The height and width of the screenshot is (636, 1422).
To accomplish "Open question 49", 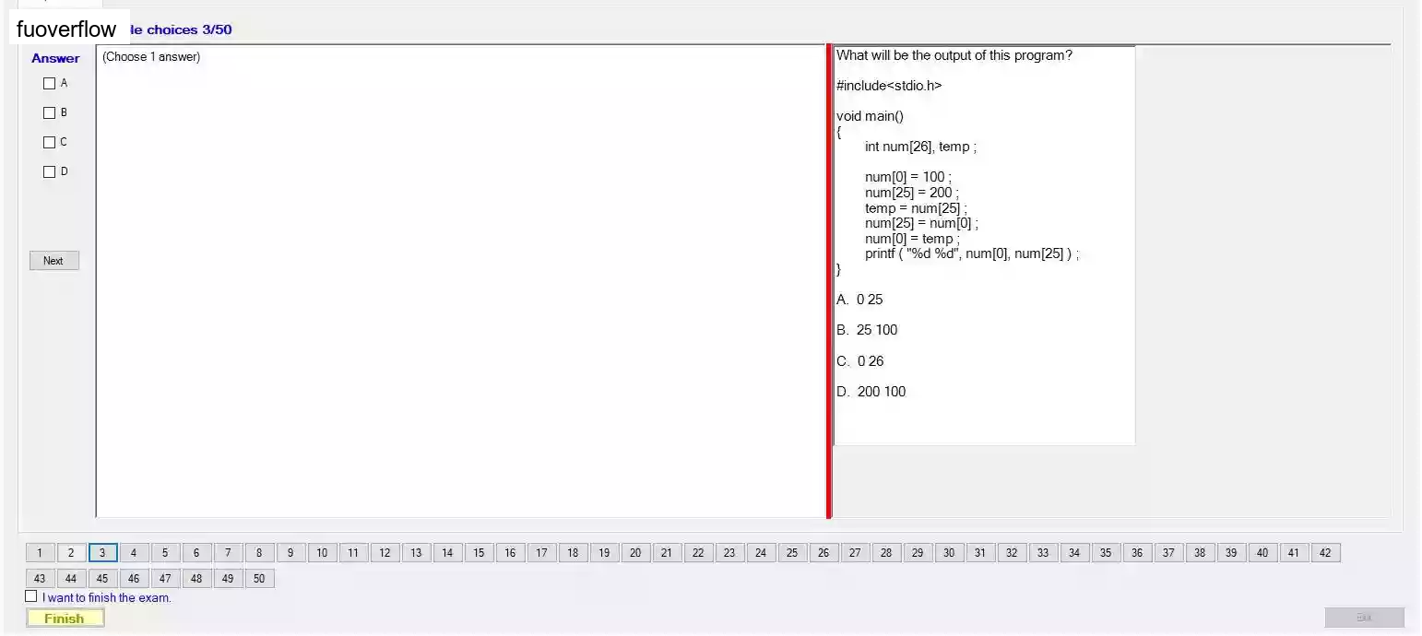I will tap(228, 579).
